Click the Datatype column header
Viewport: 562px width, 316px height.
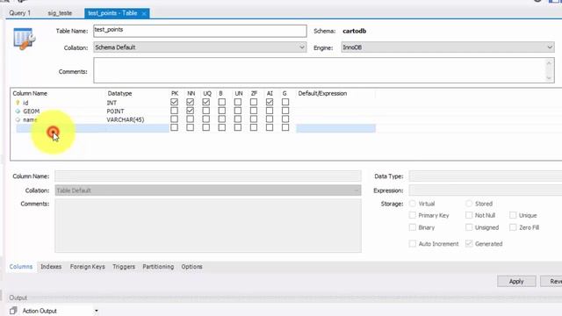tap(119, 94)
